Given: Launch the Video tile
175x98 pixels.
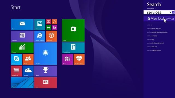Looking at the screenshot, I should point(48,22).
